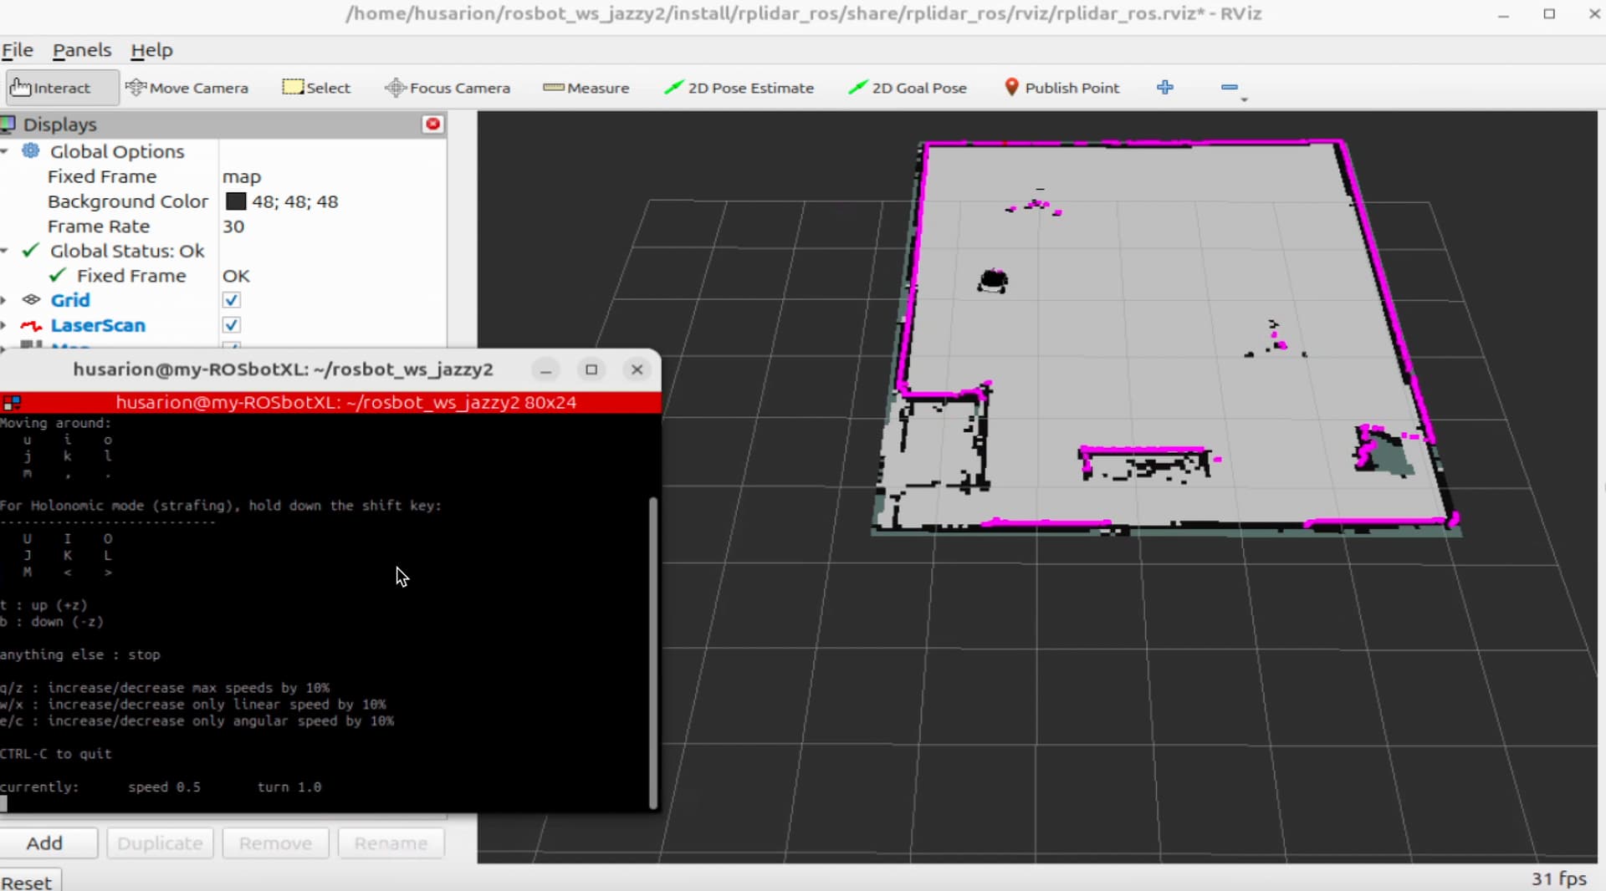Image resolution: width=1606 pixels, height=891 pixels.
Task: Expand the Grid display entry
Action: tap(5, 300)
